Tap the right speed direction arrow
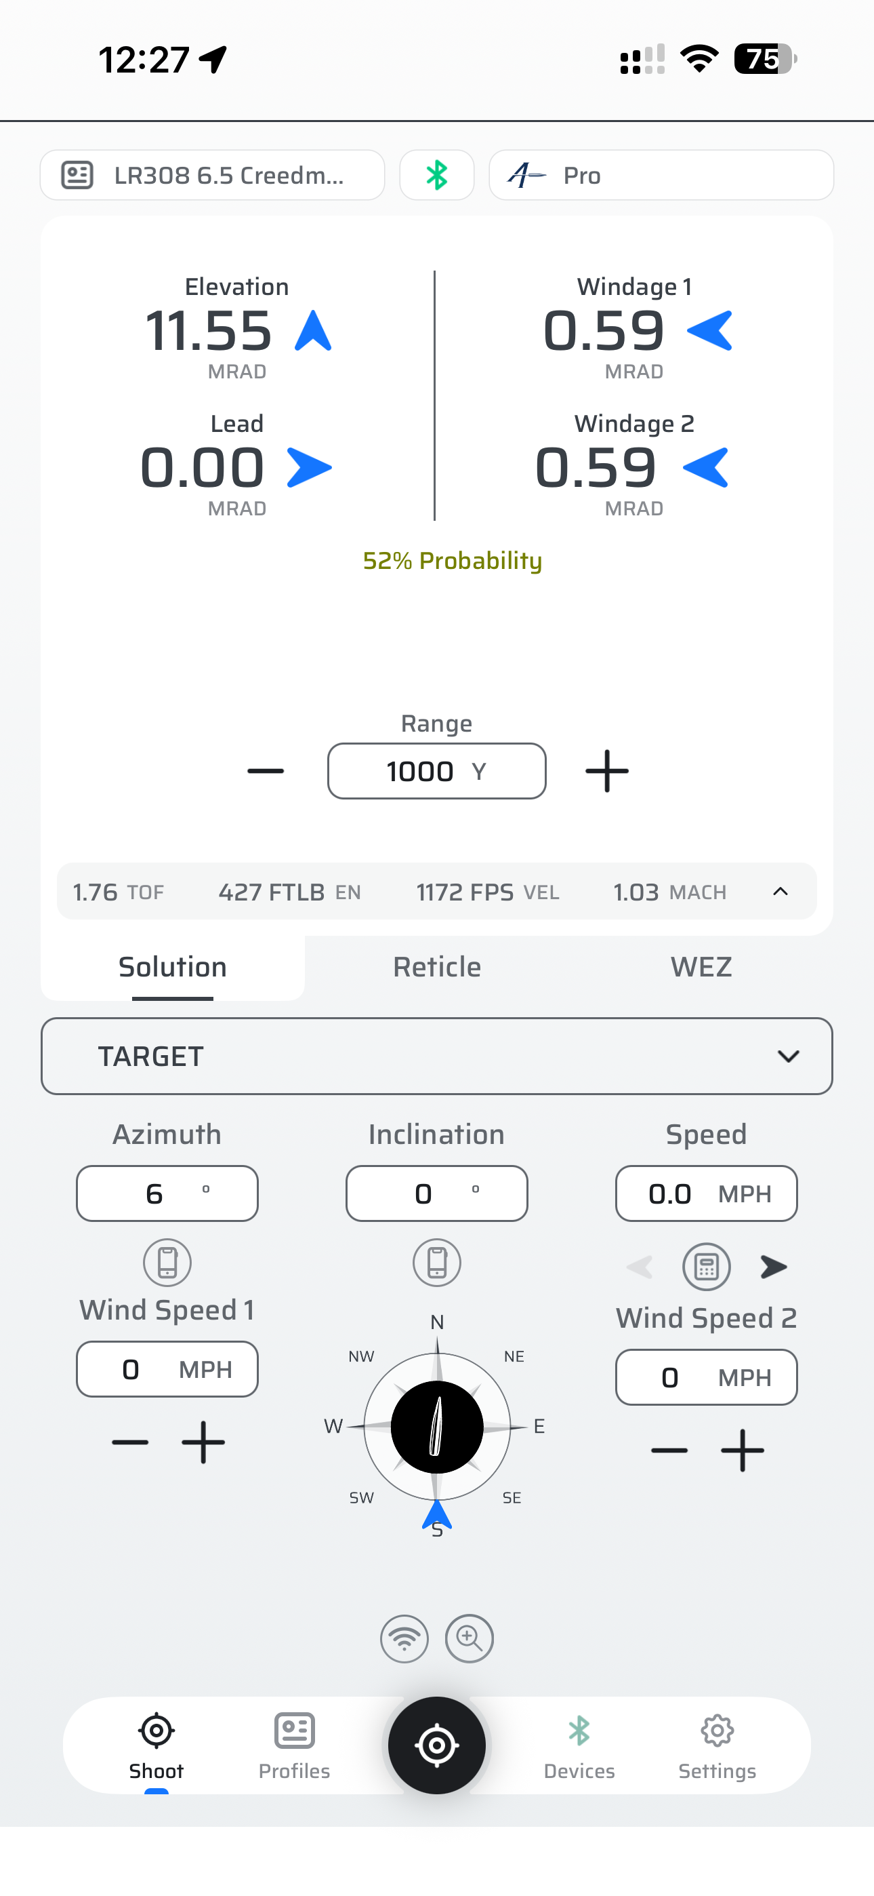The height and width of the screenshot is (1896, 874). pos(773,1267)
